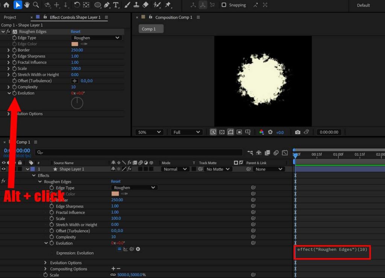Open the 50% magnification dropdown

149,132
